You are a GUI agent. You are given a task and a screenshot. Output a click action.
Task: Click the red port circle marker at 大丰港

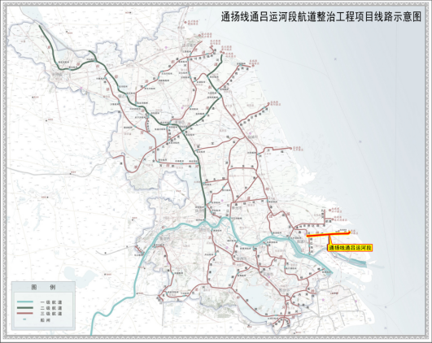click(x=290, y=149)
